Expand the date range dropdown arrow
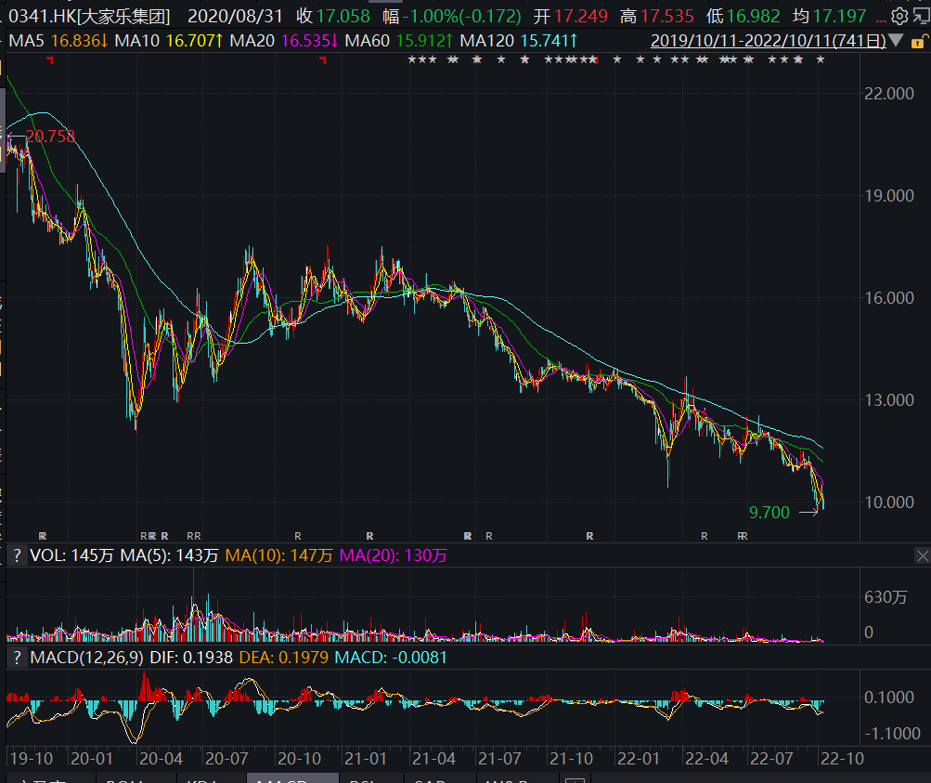The height and width of the screenshot is (783, 931). pyautogui.click(x=895, y=40)
